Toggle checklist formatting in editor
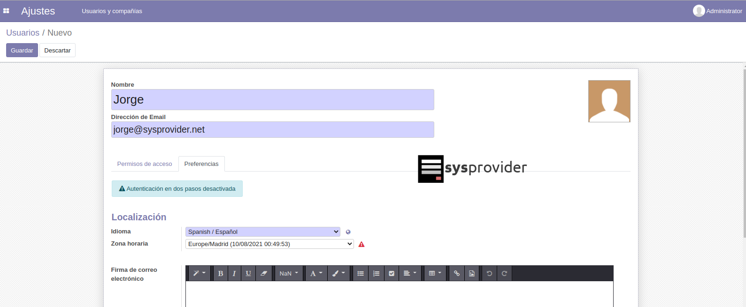 point(392,273)
